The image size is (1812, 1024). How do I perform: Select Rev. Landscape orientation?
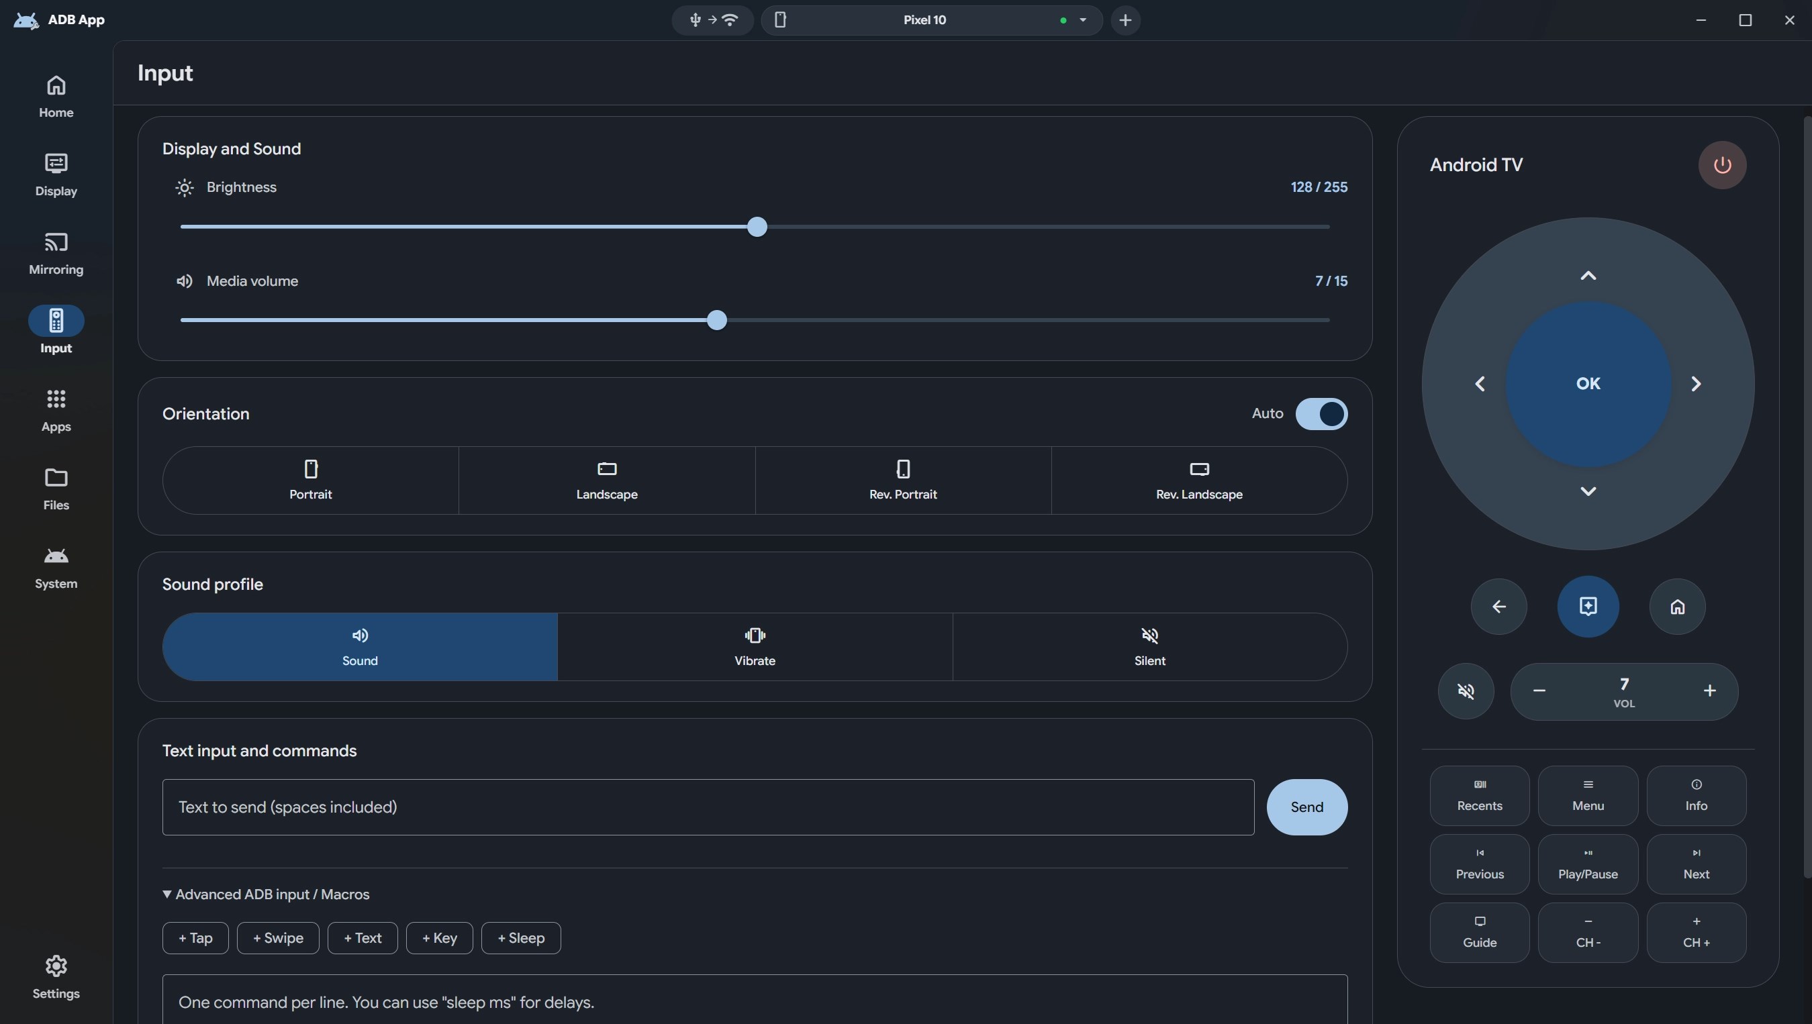[x=1198, y=480]
